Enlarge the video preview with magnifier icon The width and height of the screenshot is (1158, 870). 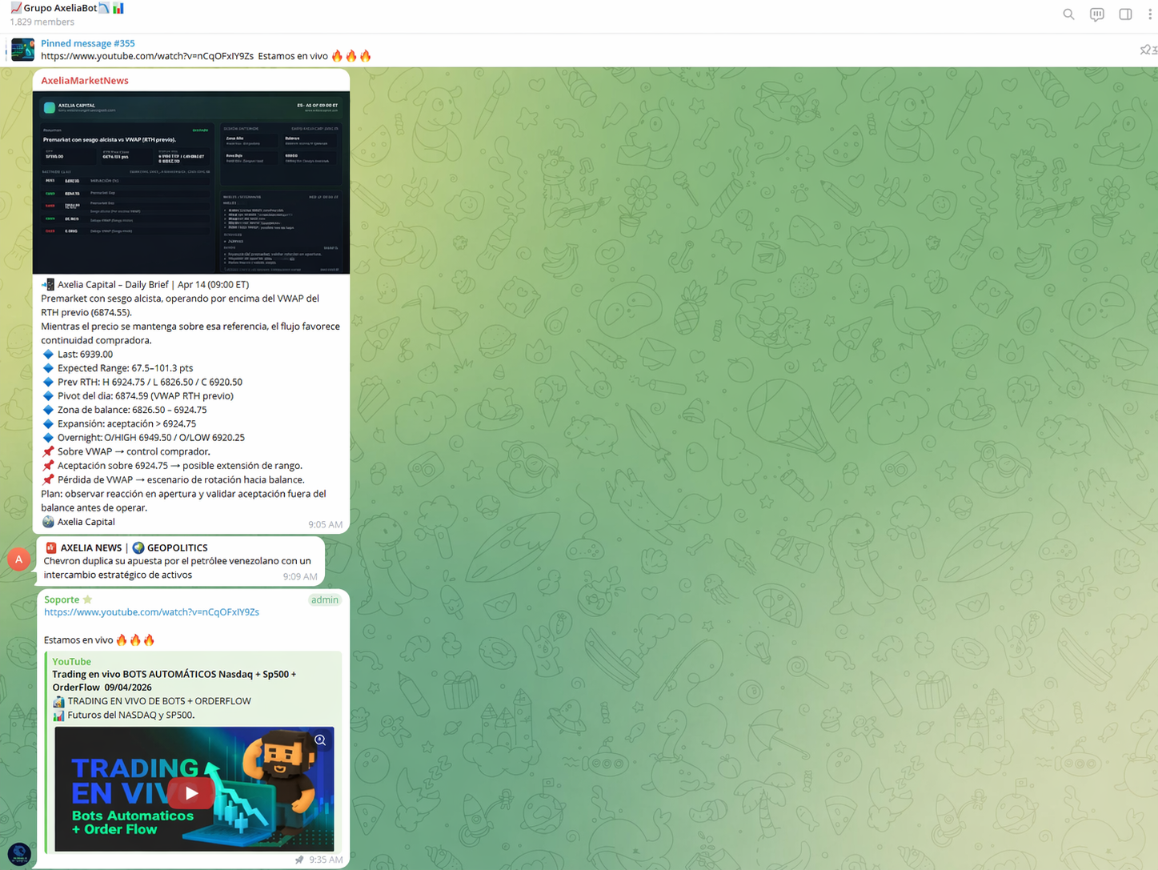(320, 740)
